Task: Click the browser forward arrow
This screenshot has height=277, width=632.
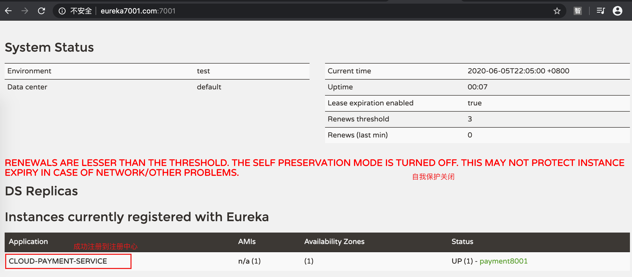Action: coord(25,11)
